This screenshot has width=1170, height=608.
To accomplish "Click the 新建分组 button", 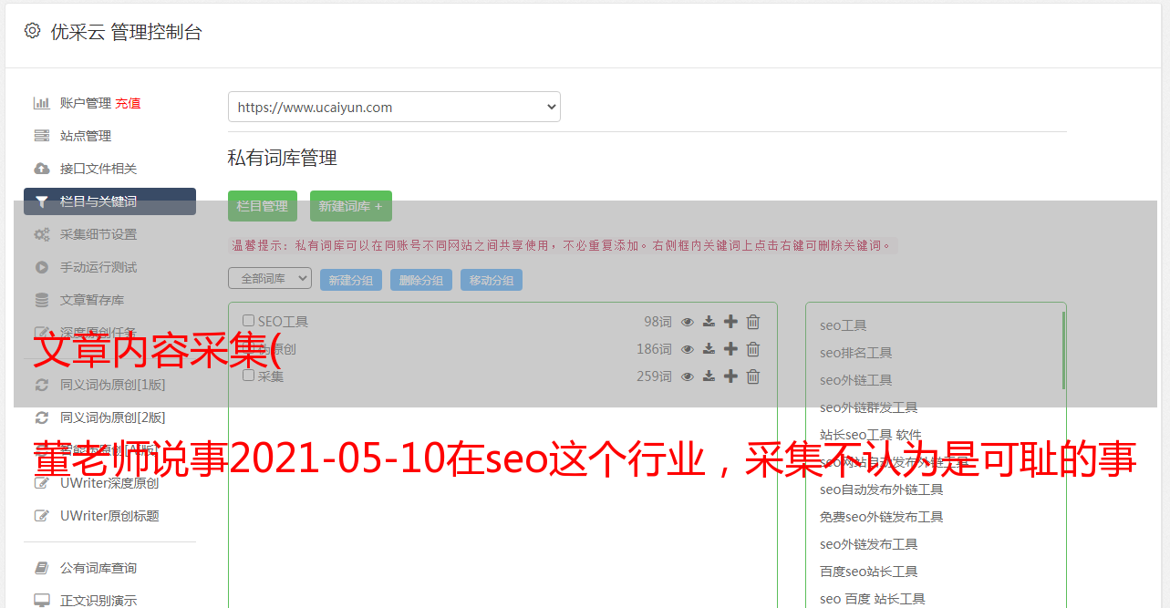I will (351, 280).
